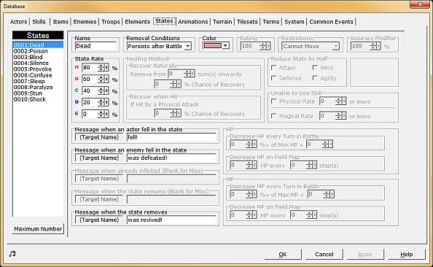Viewport: 433px width, 267px height.
Task: Open the Color dropdown swatch
Action: (x=225, y=46)
